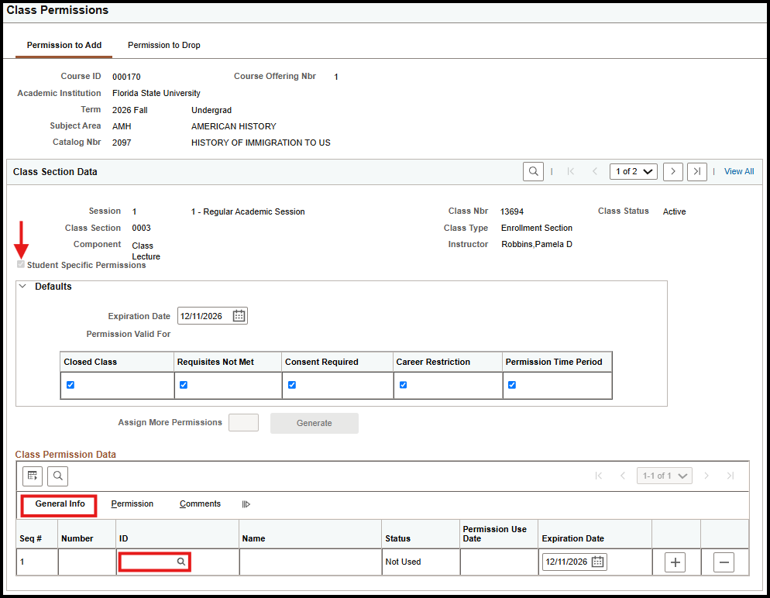Image resolution: width=770 pixels, height=598 pixels.
Task: Uncheck the Consent Required checkbox
Action: 292,385
